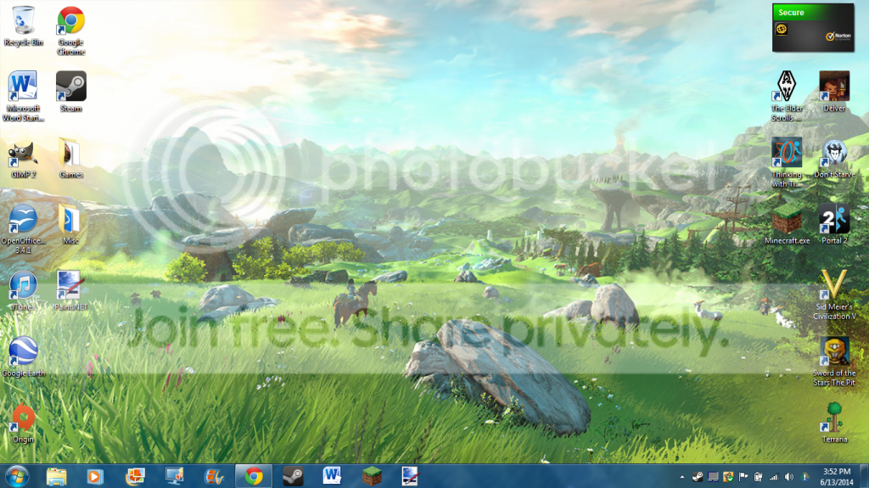869x488 pixels.
Task: Open the Windows Start menu orb
Action: [17, 476]
